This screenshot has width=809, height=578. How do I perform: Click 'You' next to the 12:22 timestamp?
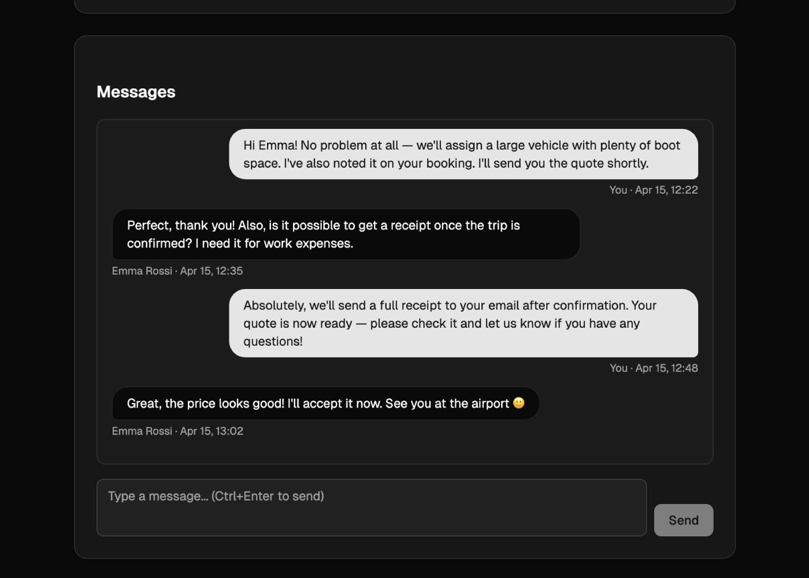point(617,190)
